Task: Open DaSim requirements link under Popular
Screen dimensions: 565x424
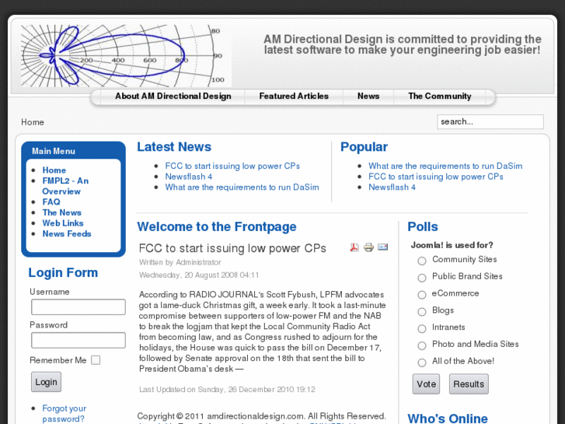Action: 445,166
